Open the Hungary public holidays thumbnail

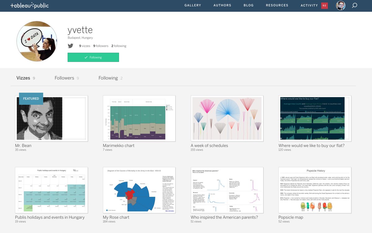coord(51,190)
